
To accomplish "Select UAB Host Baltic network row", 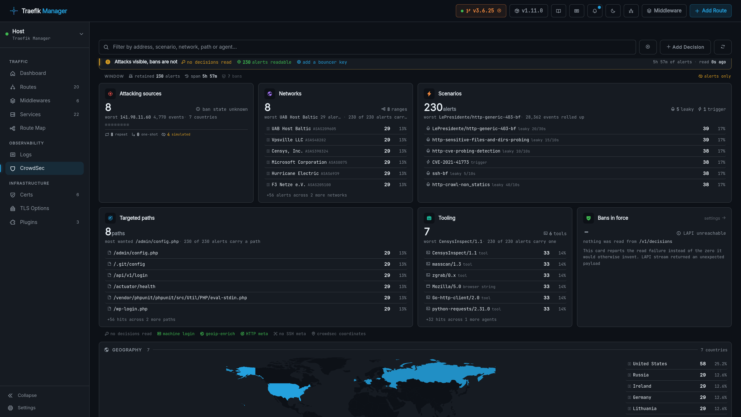I will (x=336, y=129).
